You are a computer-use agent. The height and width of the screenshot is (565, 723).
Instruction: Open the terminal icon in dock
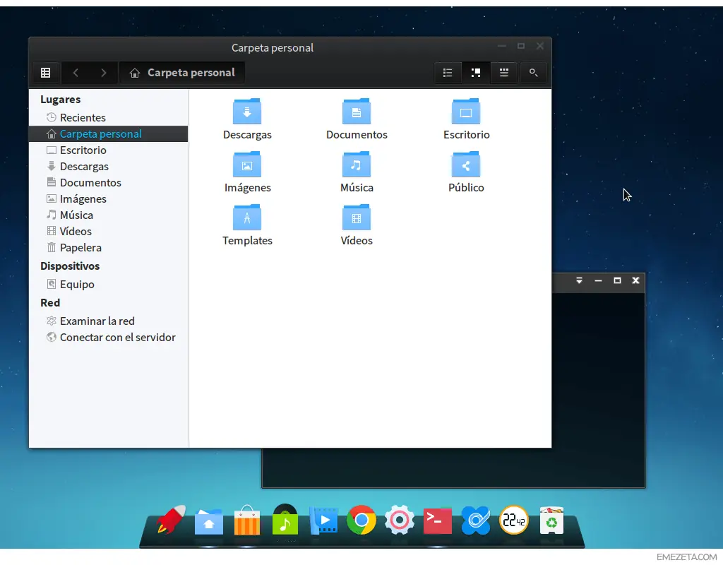pyautogui.click(x=437, y=521)
